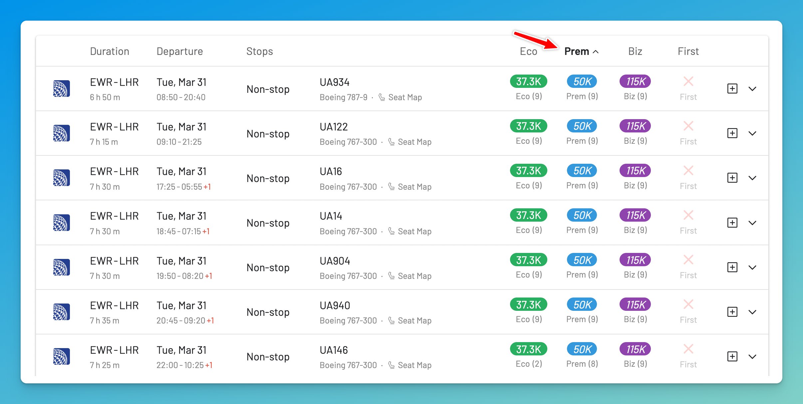This screenshot has height=404, width=803.
Task: Expand flight UA16 using its chevron
Action: (753, 178)
